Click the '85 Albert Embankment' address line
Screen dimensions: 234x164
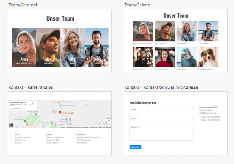point(55,137)
